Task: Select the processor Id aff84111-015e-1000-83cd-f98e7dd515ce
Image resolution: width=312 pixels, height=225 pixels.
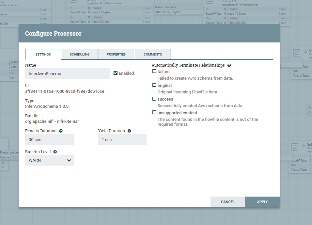Action: [65, 91]
